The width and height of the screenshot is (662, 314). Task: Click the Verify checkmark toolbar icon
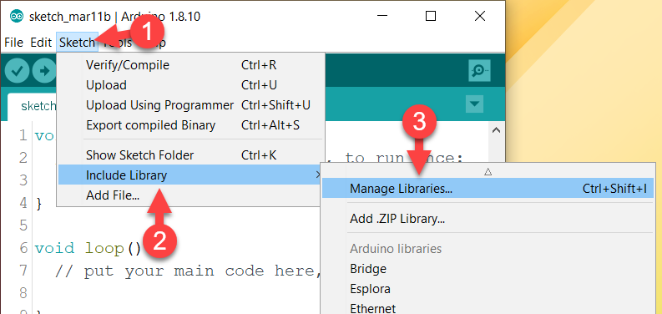click(17, 71)
